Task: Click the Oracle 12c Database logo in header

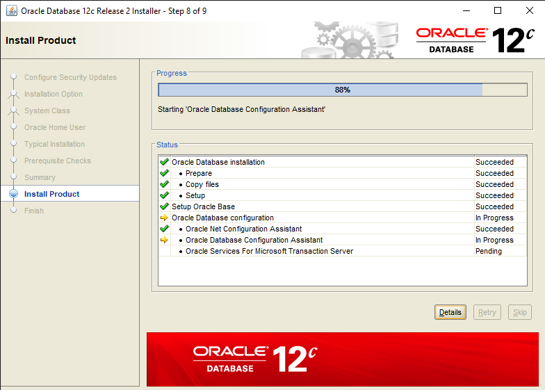Action: coord(475,40)
